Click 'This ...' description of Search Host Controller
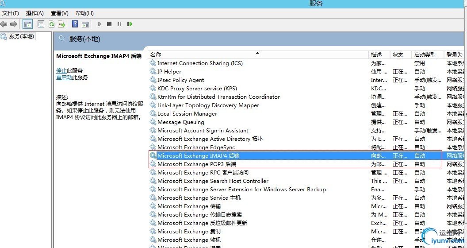 coord(379,181)
